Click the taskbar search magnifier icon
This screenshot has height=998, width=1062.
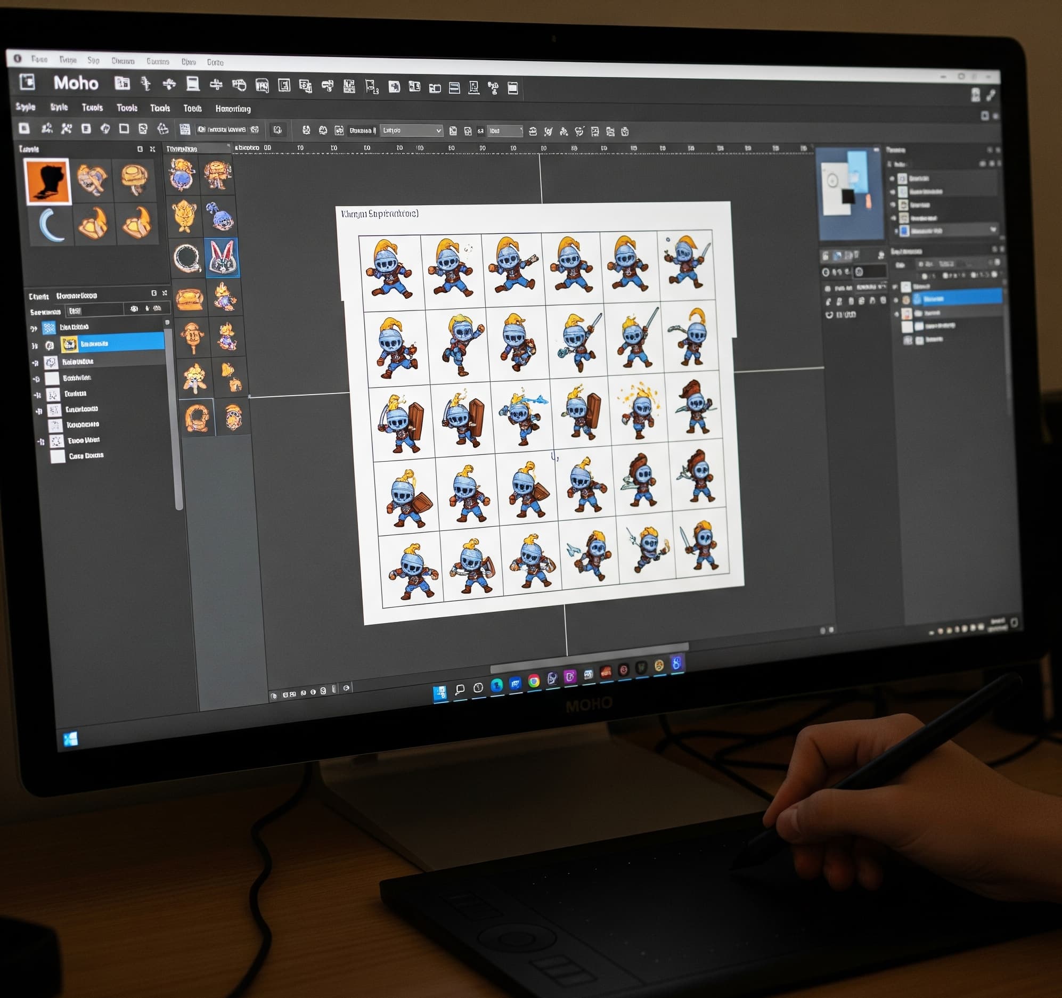point(460,690)
